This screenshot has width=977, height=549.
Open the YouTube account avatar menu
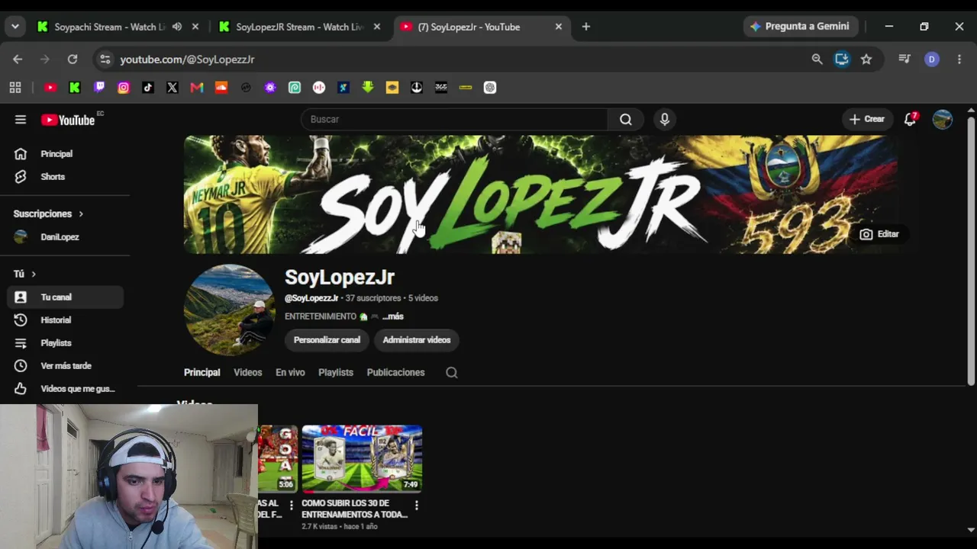pyautogui.click(x=943, y=119)
